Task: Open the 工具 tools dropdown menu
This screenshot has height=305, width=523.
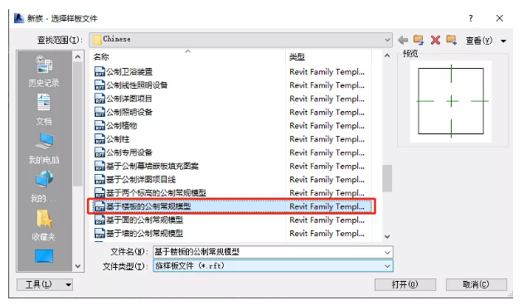Action: 45,284
